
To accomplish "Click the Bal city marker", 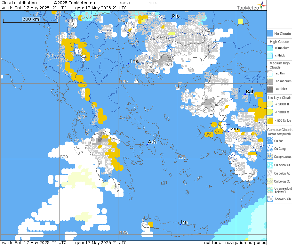I will [245, 94].
